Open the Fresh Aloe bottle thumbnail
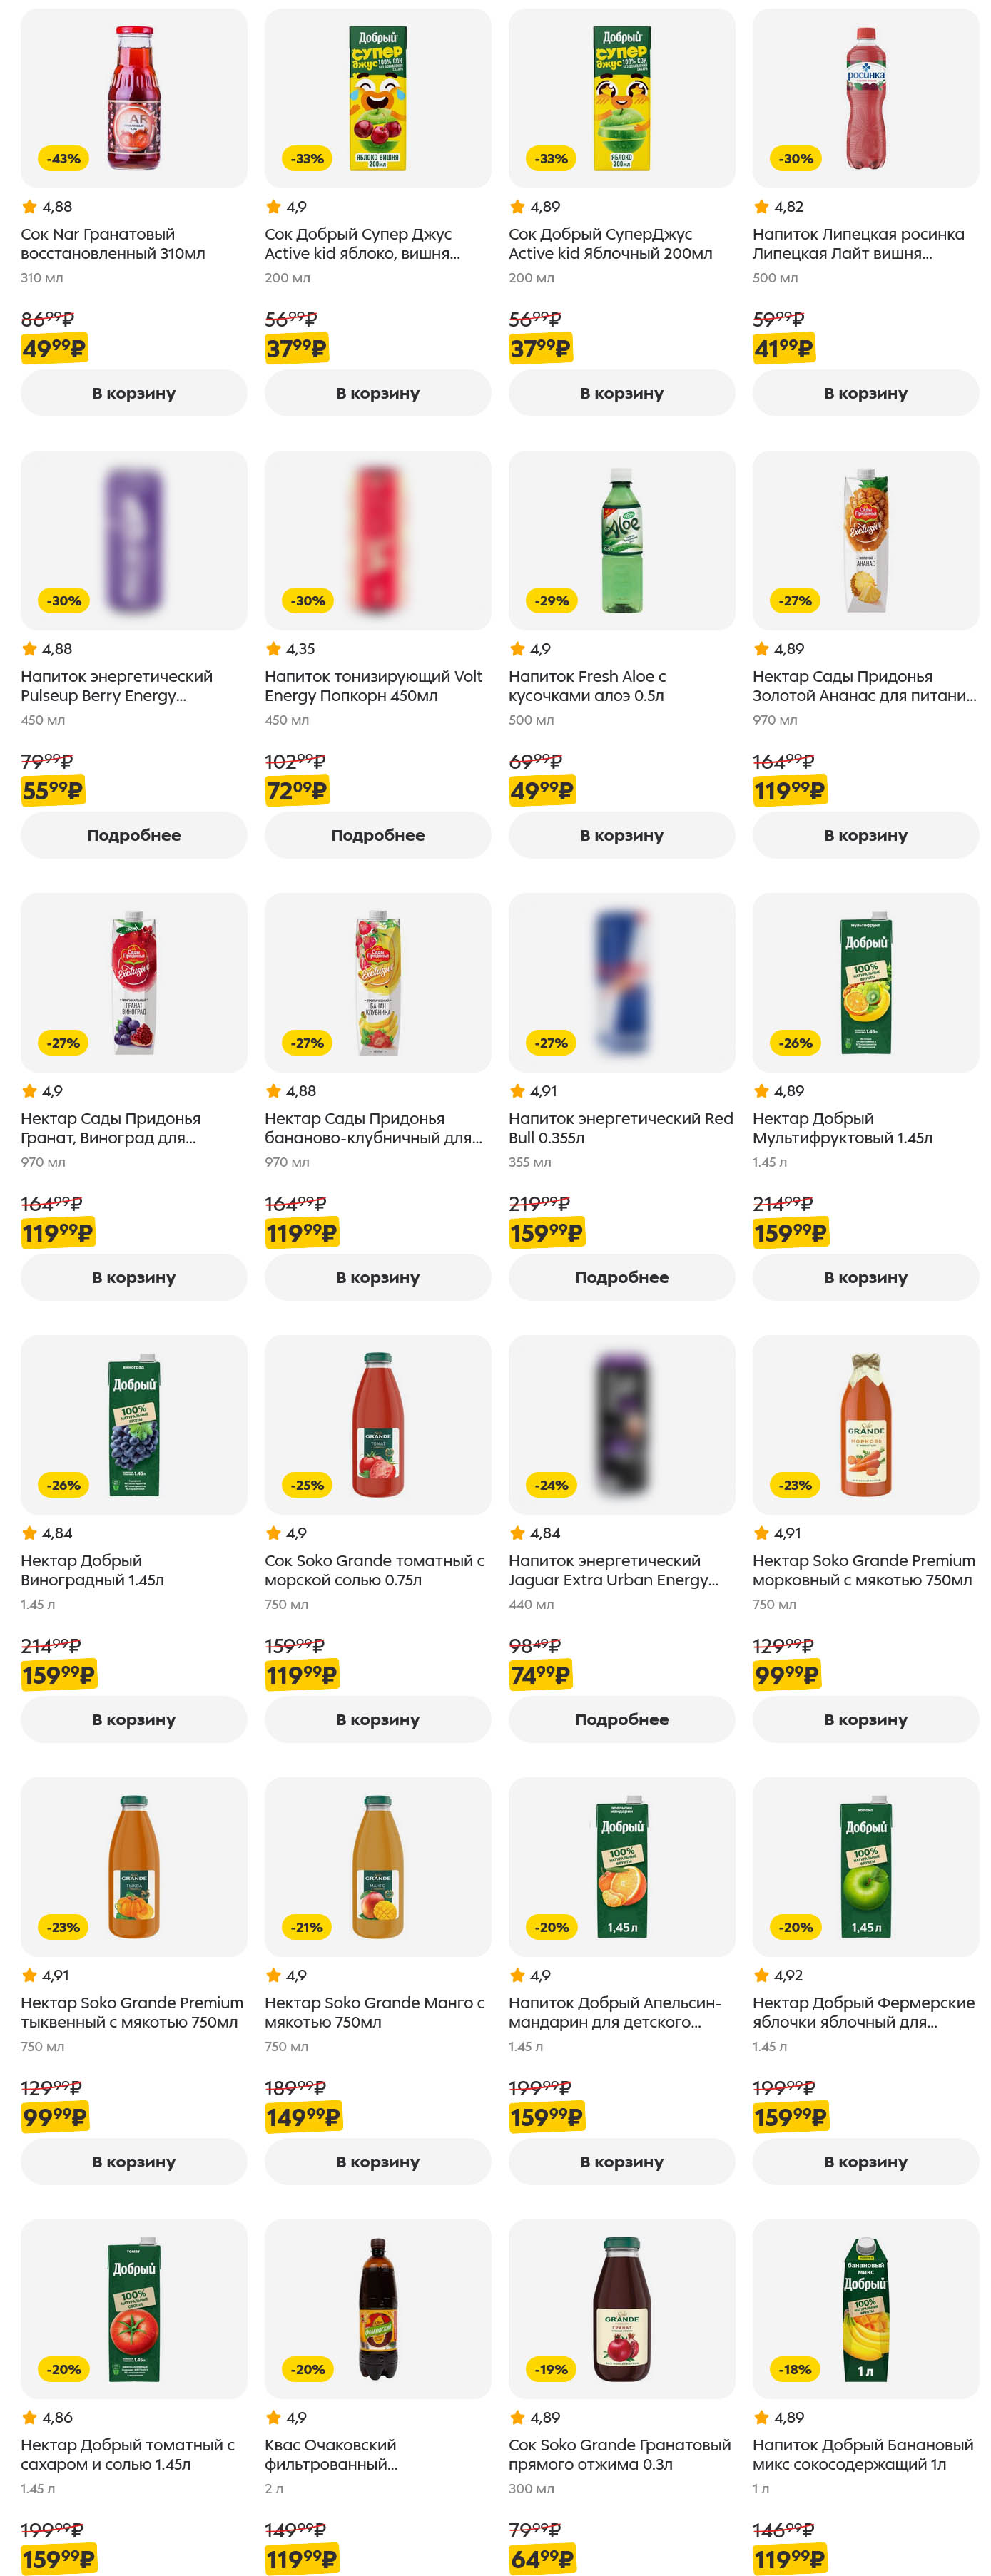991x2576 pixels. (621, 540)
